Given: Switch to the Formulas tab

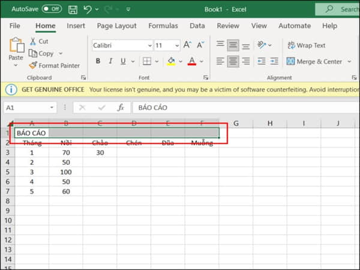Looking at the screenshot, I should (163, 26).
